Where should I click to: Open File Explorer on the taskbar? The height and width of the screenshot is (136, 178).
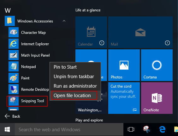(176, 129)
